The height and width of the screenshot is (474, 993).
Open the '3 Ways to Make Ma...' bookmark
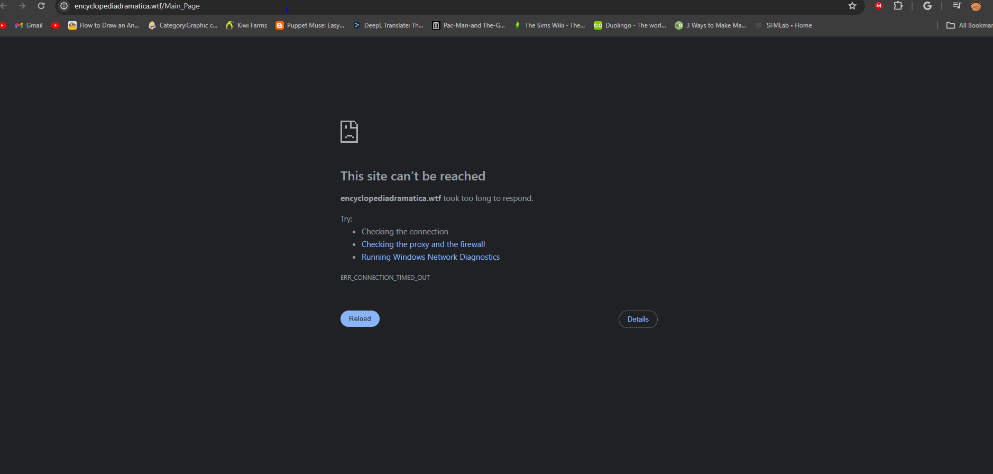coord(711,25)
